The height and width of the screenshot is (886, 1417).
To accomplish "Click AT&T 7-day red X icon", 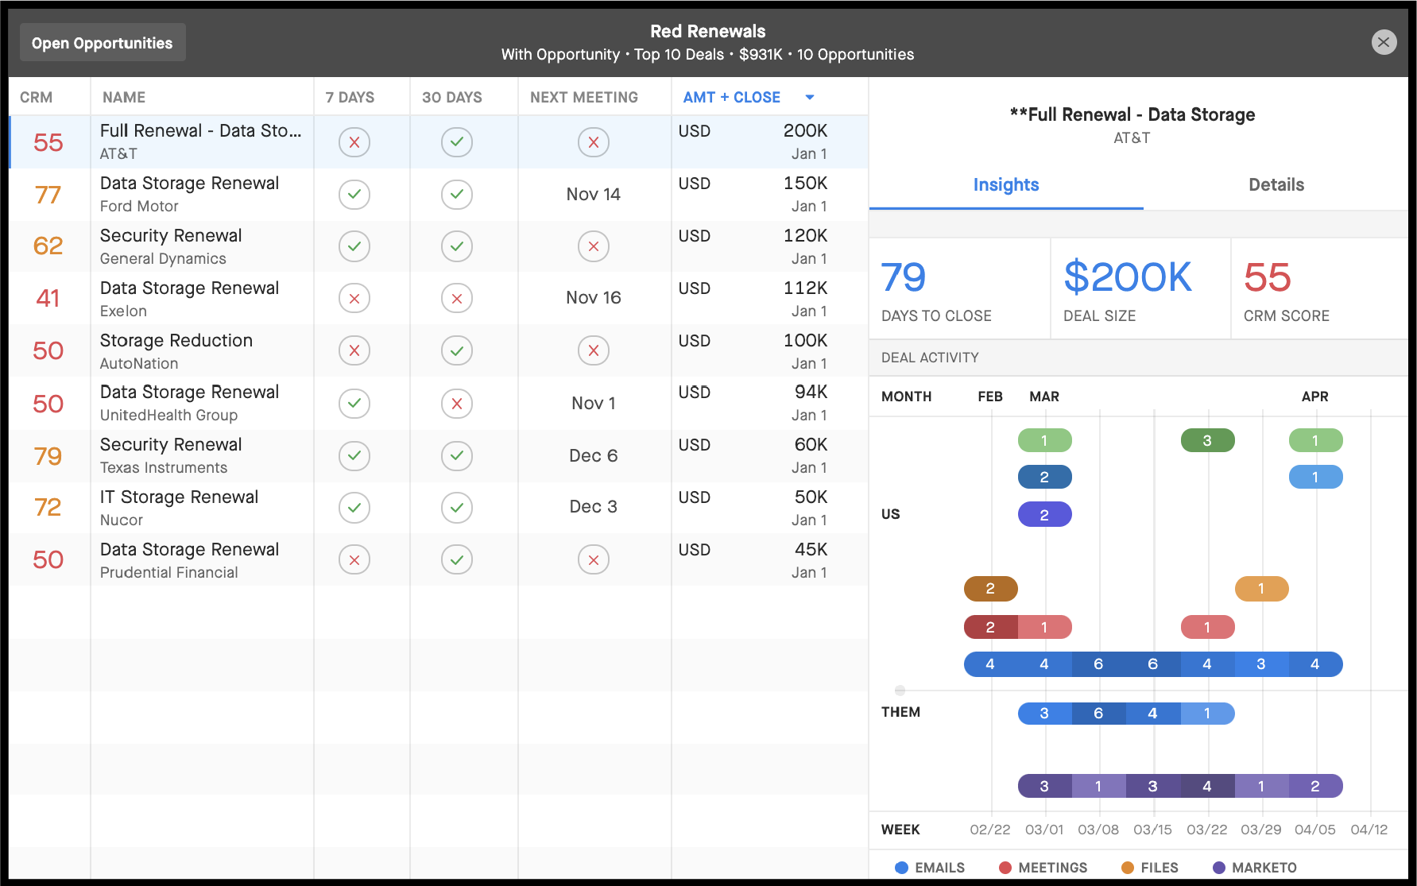I will point(354,142).
